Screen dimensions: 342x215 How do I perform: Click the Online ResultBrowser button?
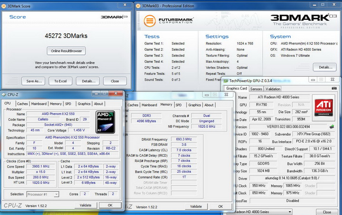tap(66, 51)
